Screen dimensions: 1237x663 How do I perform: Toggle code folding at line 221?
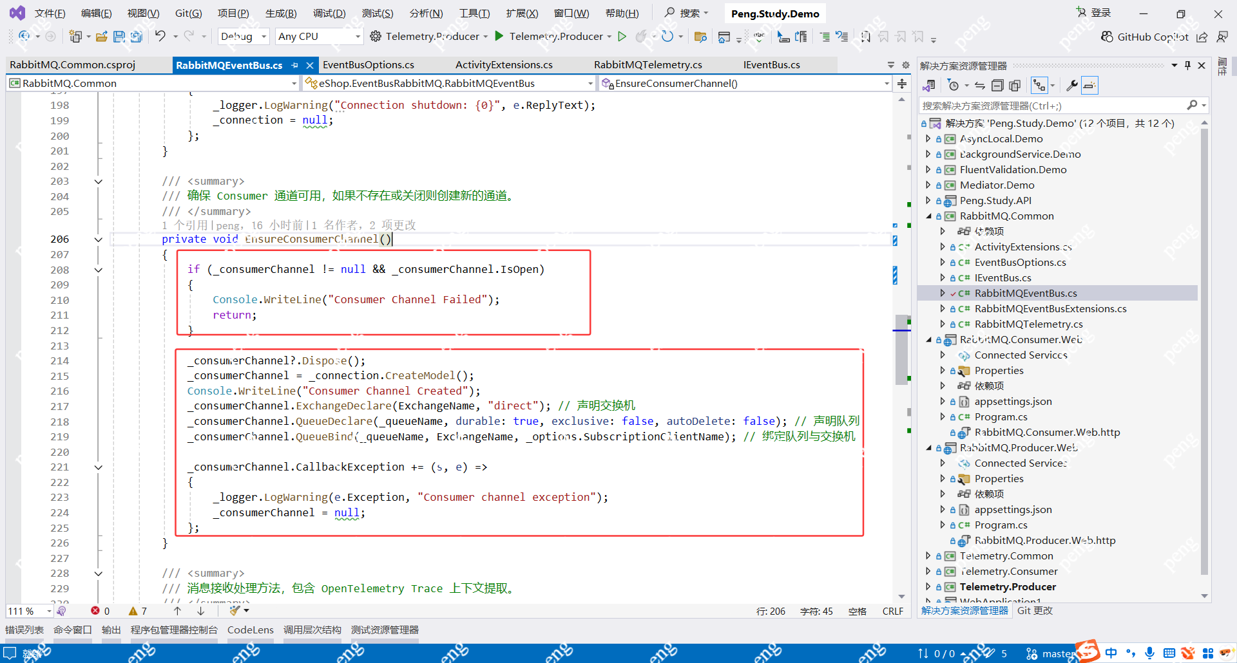tap(99, 467)
